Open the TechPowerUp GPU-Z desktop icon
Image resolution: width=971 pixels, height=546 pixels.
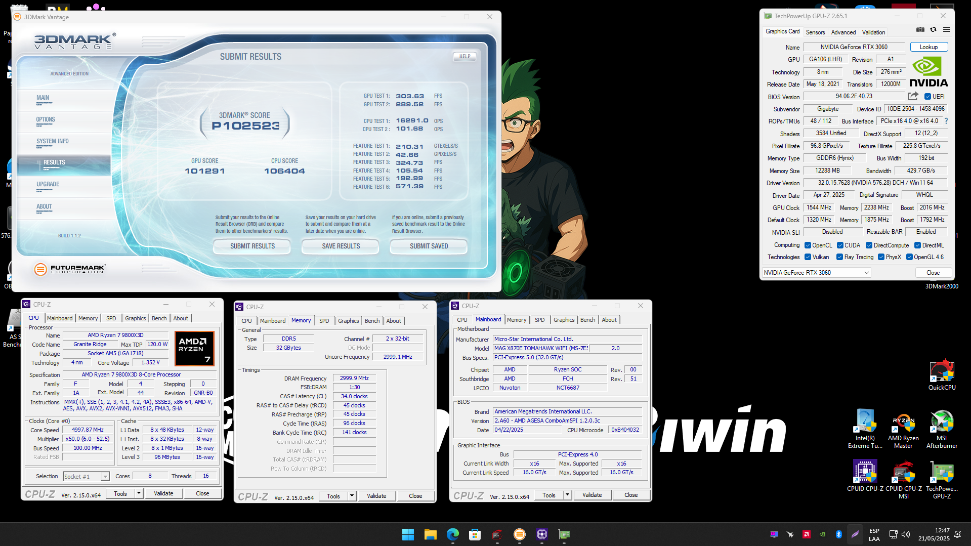942,479
